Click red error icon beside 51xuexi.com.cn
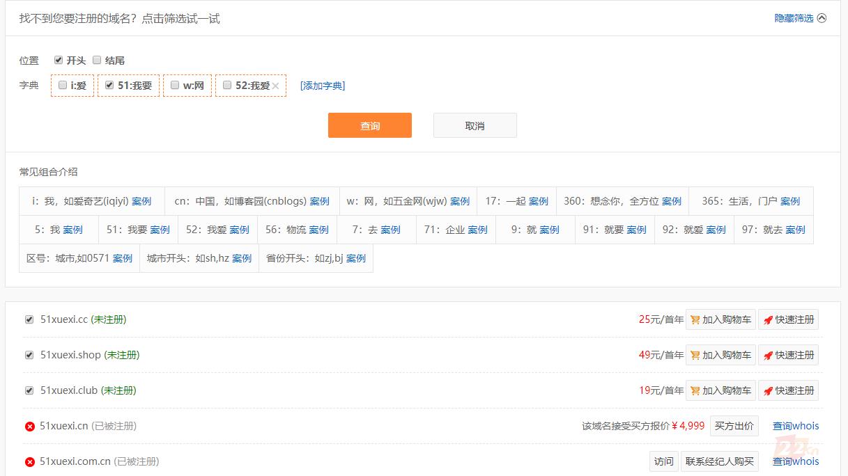848x476 pixels. [x=30, y=461]
